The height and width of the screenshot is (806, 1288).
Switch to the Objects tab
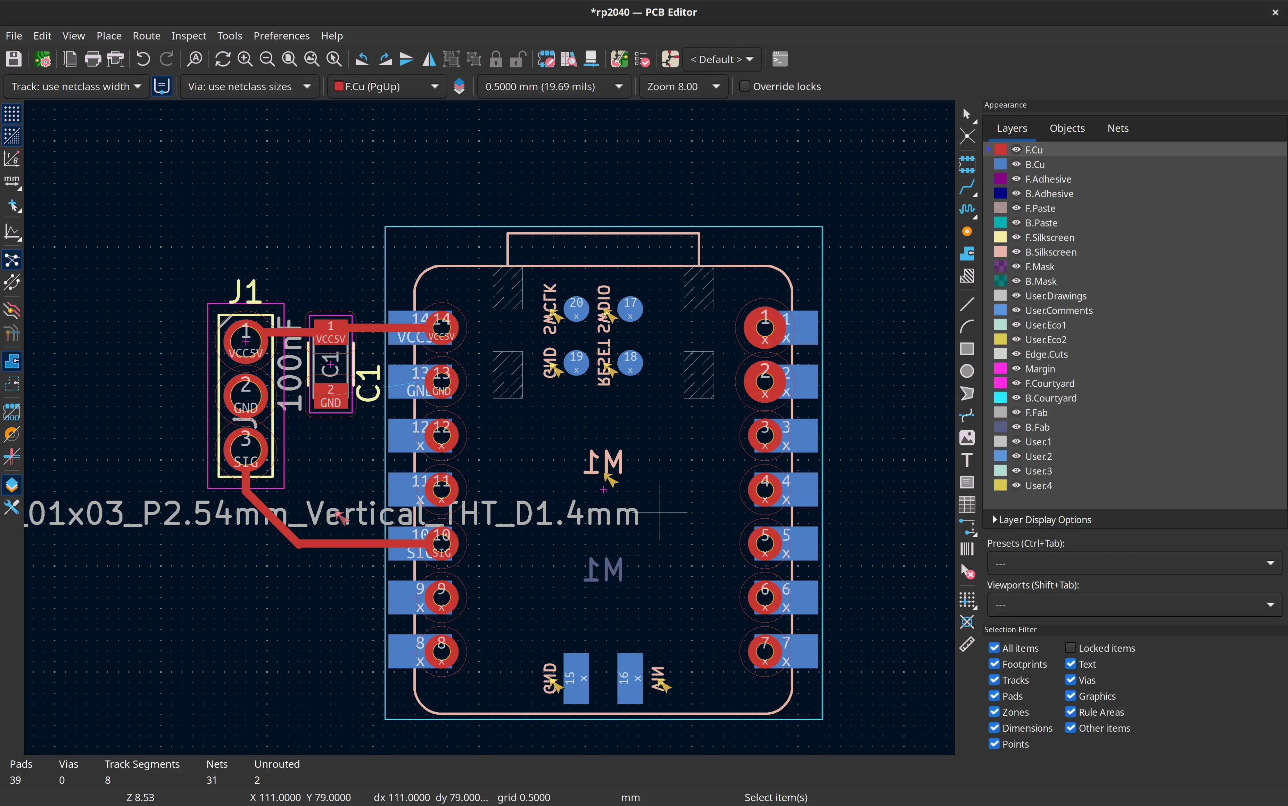tap(1067, 128)
